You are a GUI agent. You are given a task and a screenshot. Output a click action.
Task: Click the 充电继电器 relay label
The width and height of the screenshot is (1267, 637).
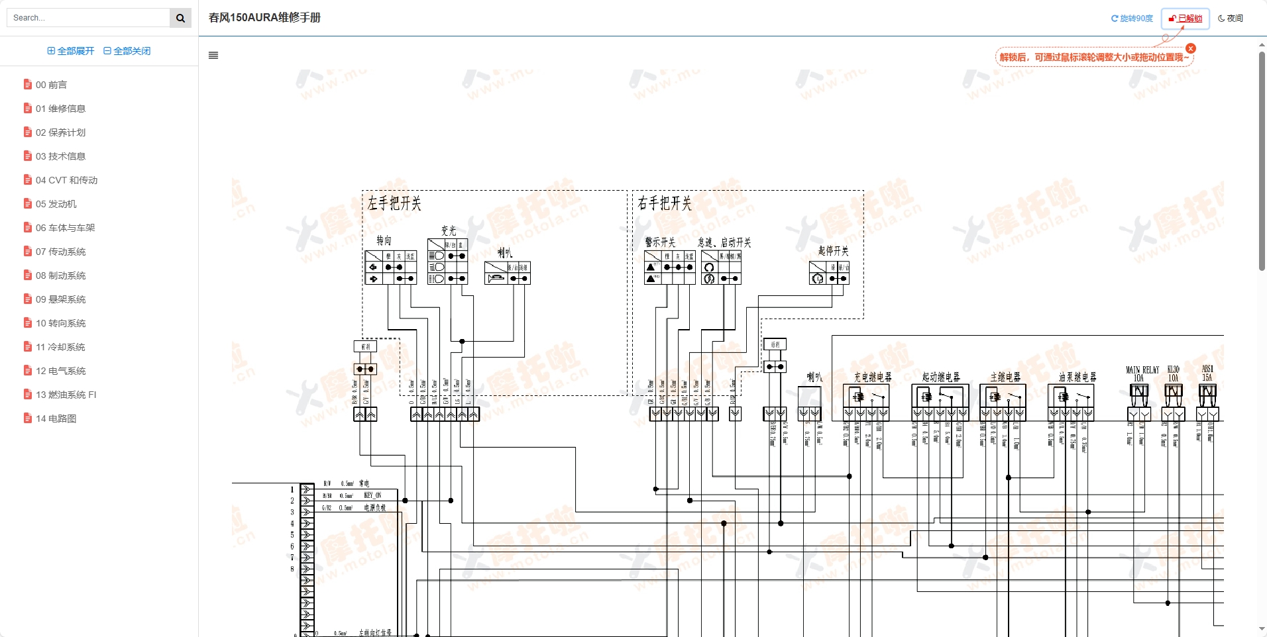point(873,377)
